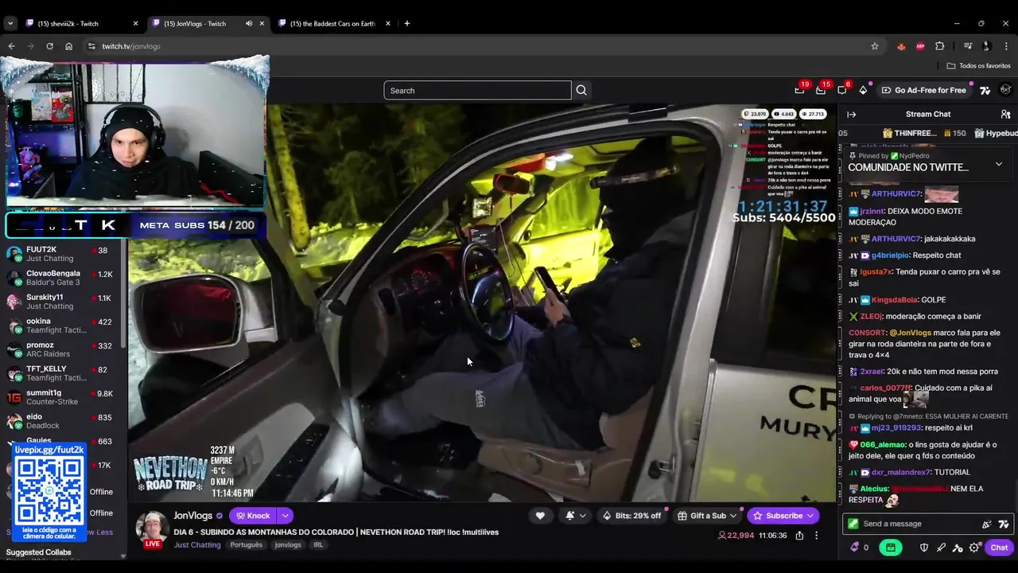Open the share icon beside stream uptime

point(799,536)
